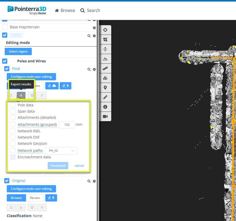
Task: Click the pencil-lightning edit button under Original
Action: [51, 198]
